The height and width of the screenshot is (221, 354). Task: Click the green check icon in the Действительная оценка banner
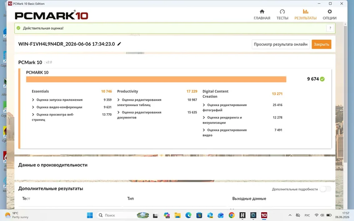(18, 28)
